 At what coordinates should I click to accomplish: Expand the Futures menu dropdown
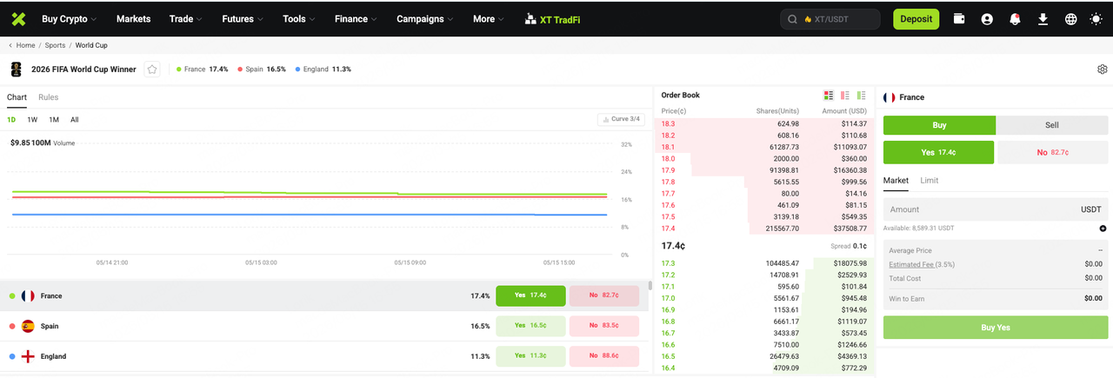(243, 19)
